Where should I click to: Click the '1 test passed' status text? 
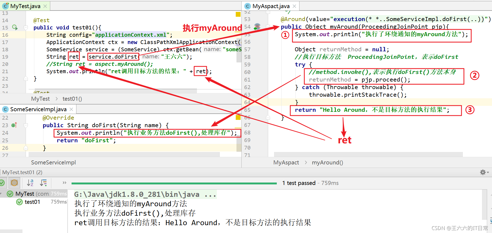coord(299,183)
